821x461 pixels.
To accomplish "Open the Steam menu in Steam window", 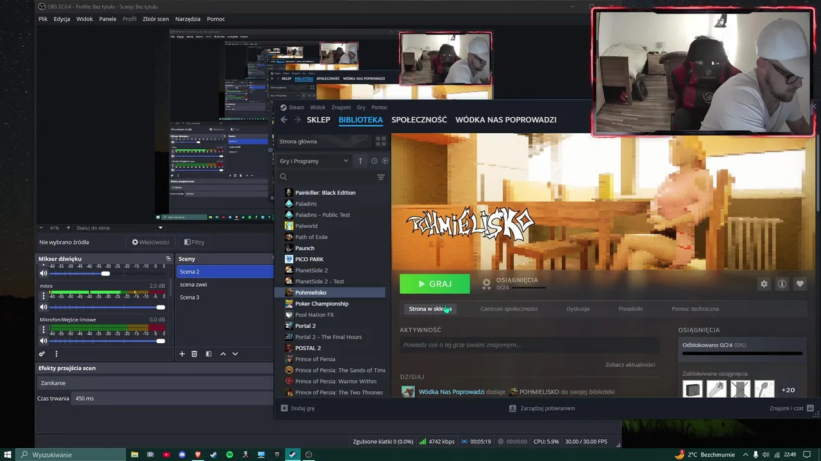I will (292, 107).
